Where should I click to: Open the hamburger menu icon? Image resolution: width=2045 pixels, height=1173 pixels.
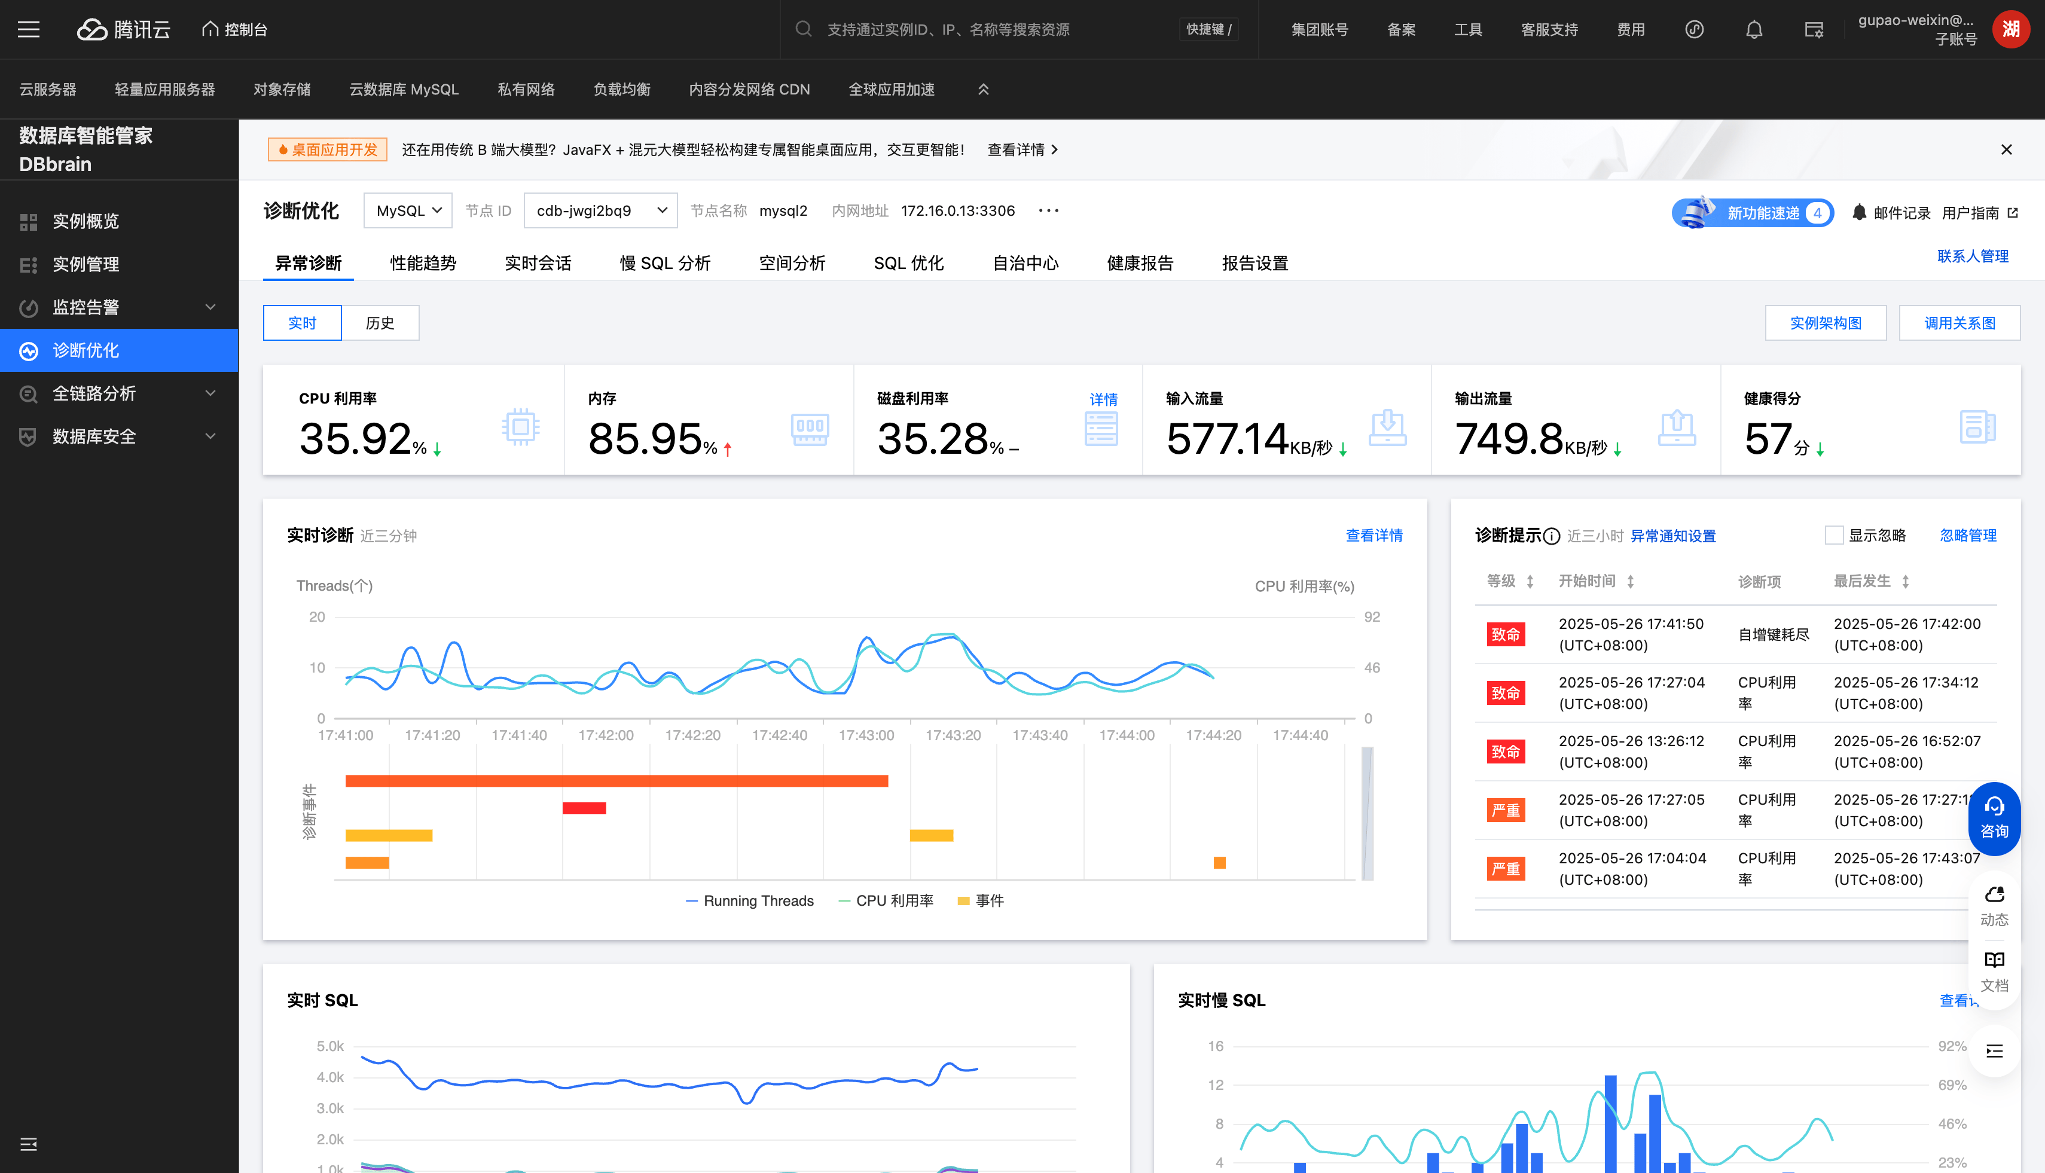click(x=29, y=30)
